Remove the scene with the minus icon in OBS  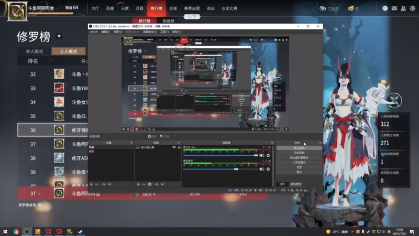click(97, 185)
